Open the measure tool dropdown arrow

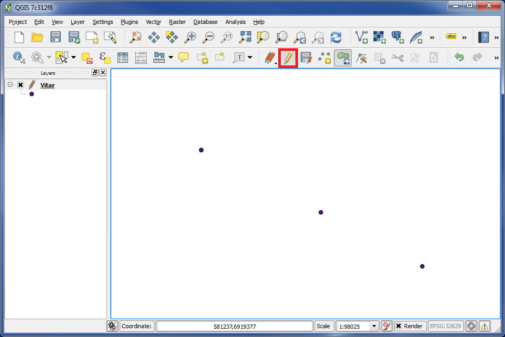click(x=171, y=58)
